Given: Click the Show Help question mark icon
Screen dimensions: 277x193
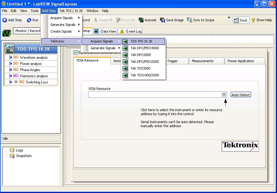Looking at the screenshot, I should pos(253,20).
